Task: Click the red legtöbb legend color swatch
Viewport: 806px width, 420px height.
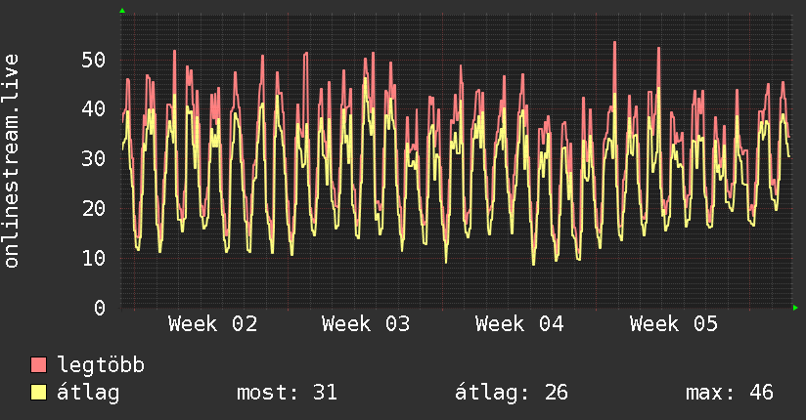Action: click(39, 365)
